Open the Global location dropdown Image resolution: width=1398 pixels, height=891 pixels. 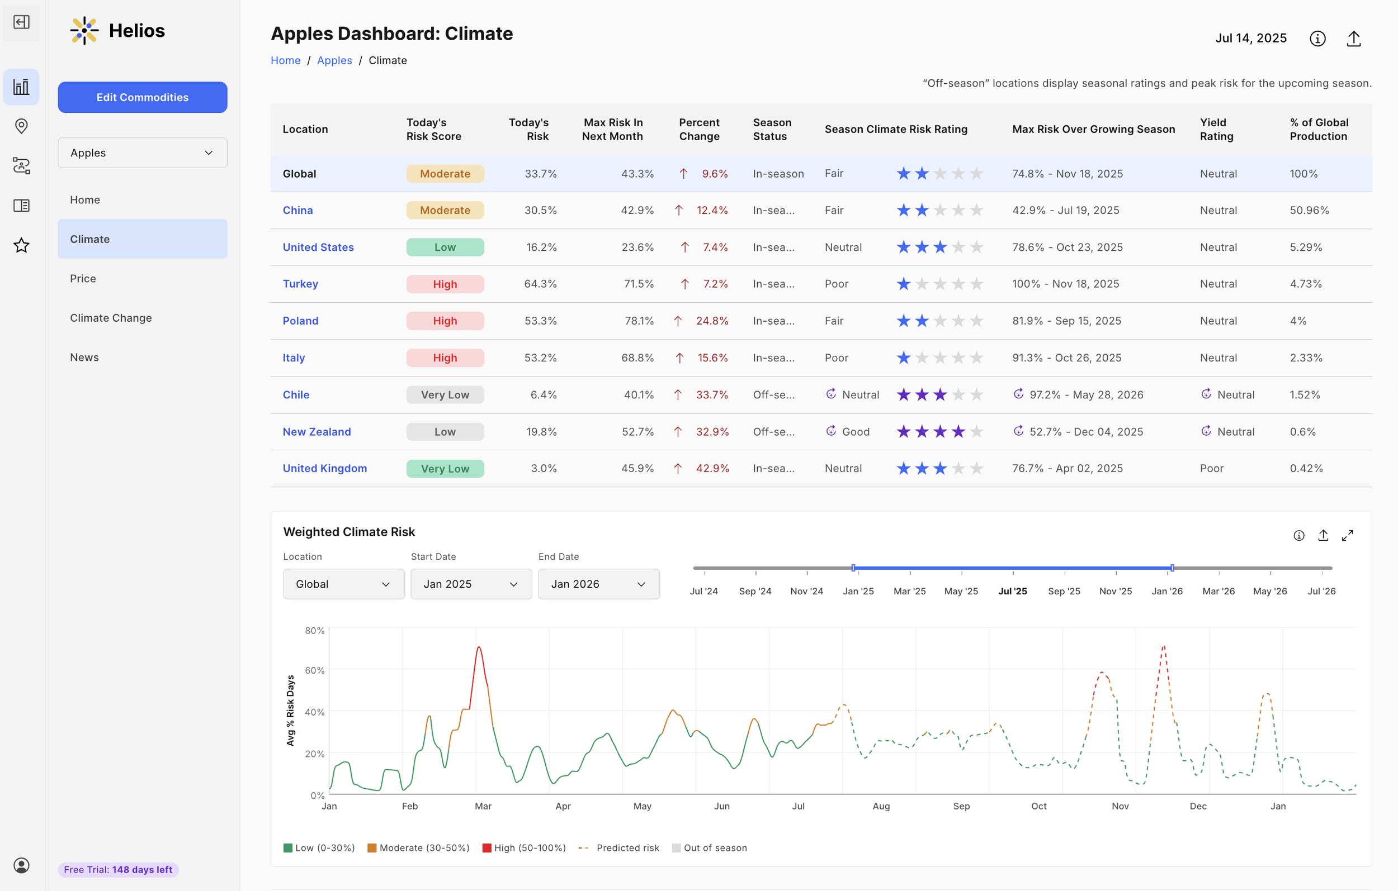coord(344,584)
